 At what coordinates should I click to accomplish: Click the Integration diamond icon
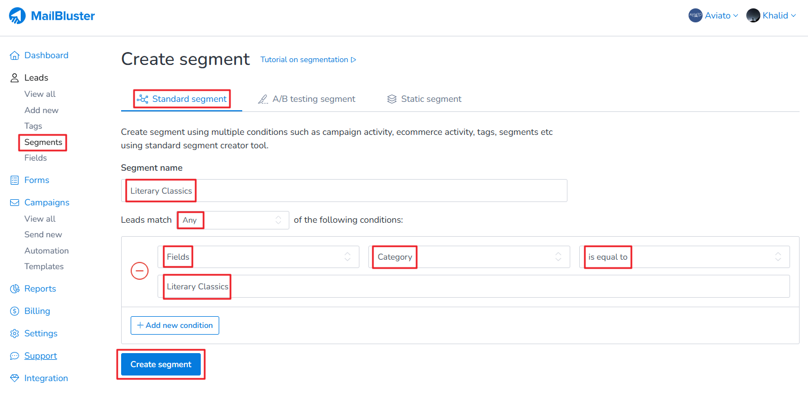[x=15, y=378]
